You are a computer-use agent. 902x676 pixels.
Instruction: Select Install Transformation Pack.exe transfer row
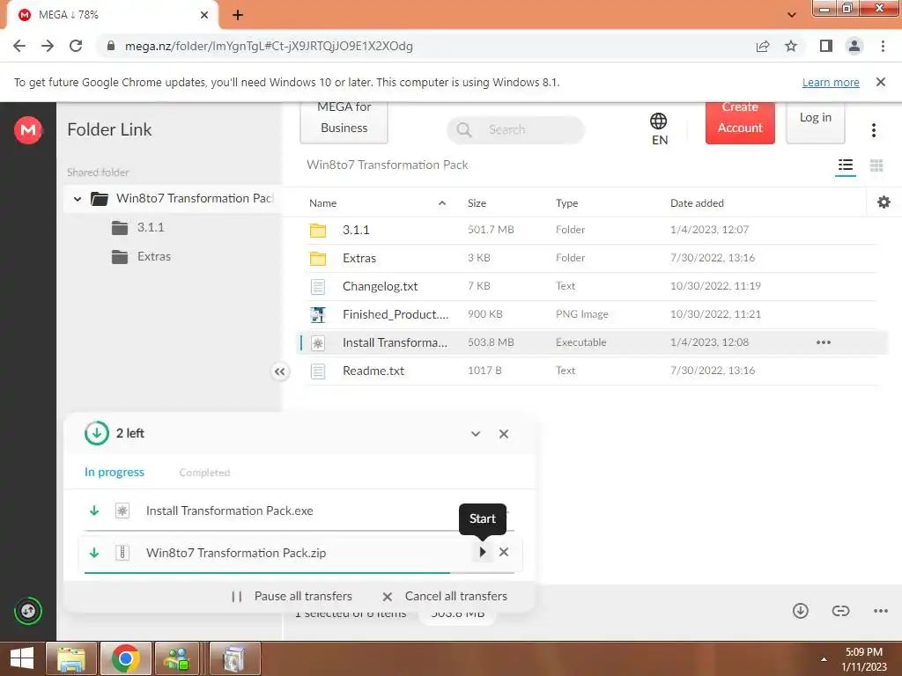(299, 511)
